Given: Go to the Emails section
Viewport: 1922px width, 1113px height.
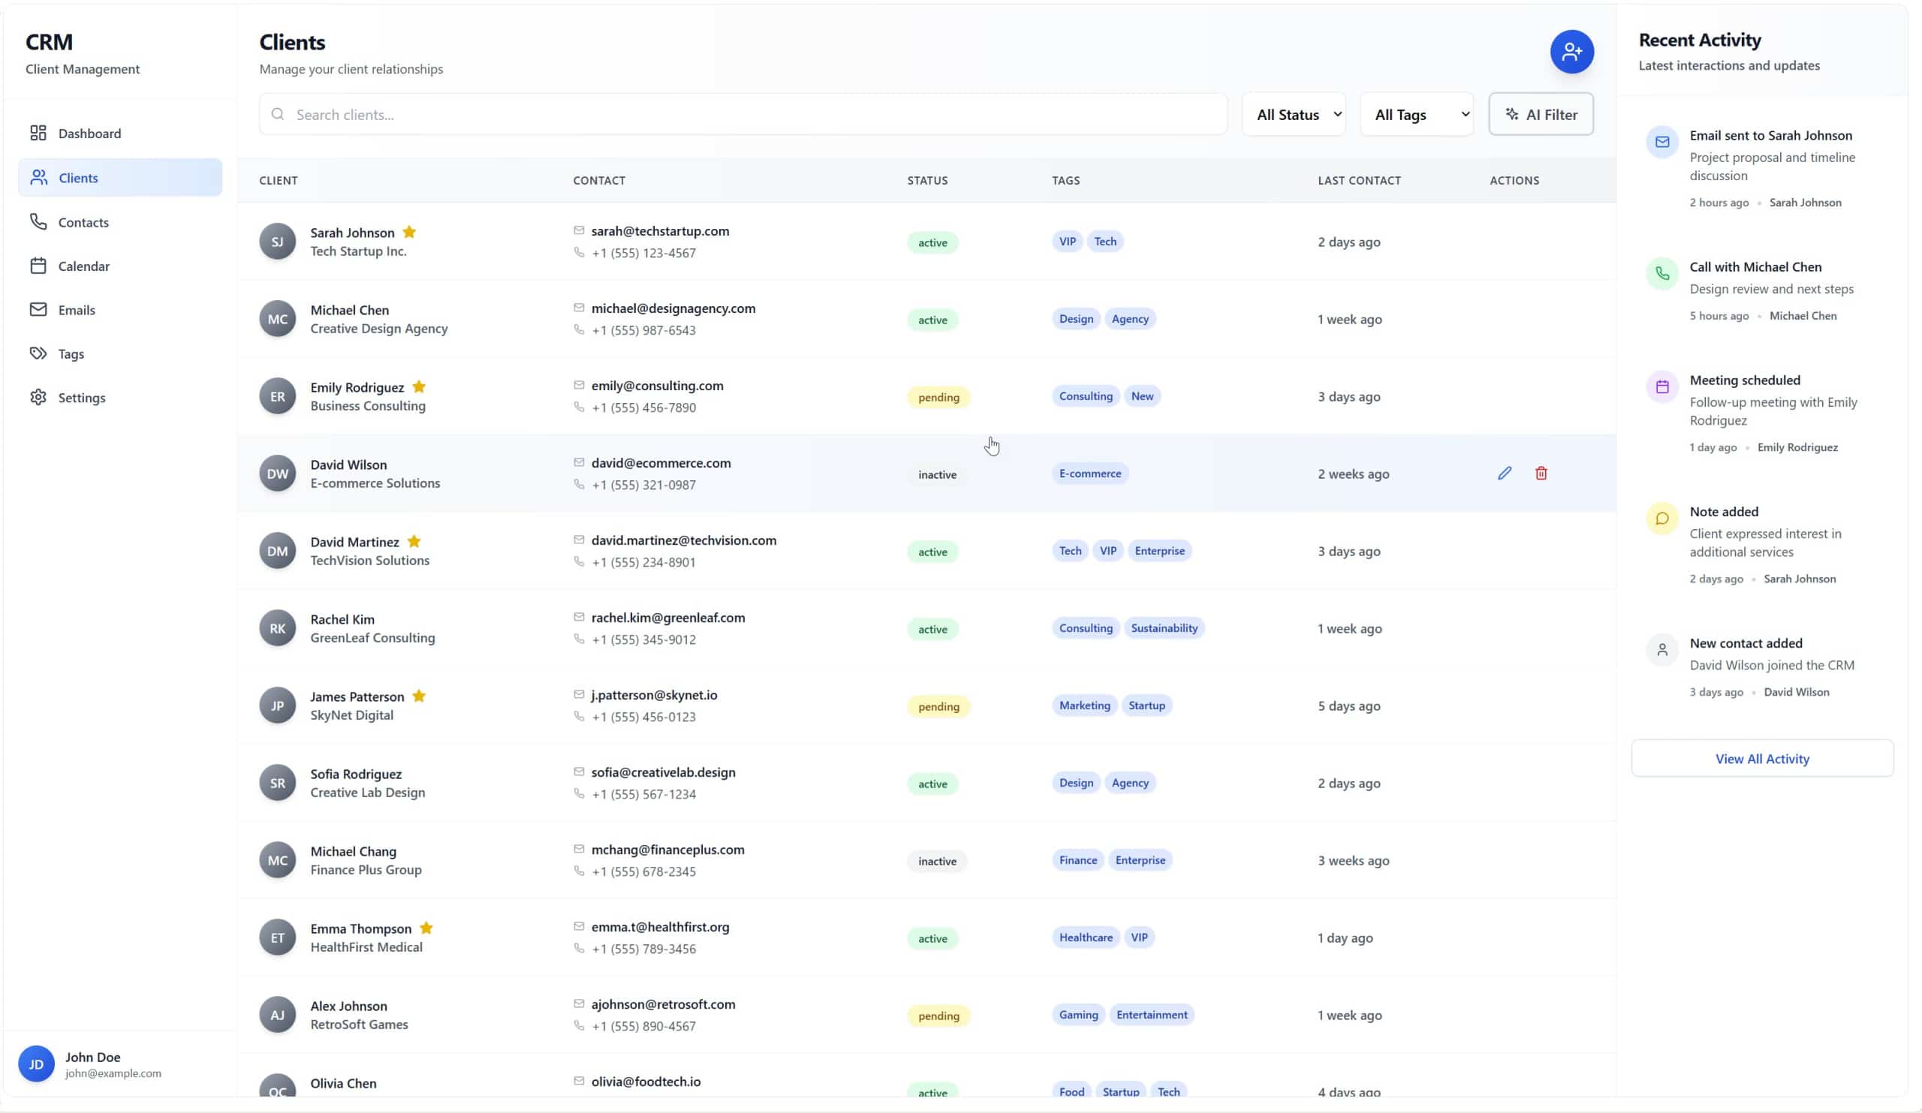Looking at the screenshot, I should point(77,309).
